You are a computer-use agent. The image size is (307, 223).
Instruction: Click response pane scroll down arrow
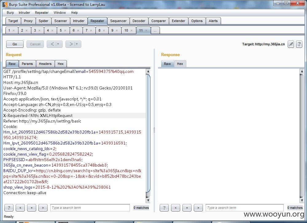pyautogui.click(x=302, y=200)
